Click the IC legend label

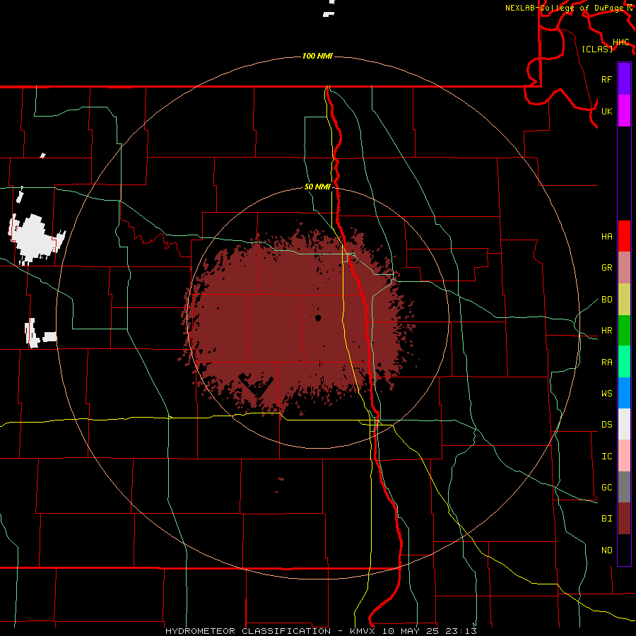(x=606, y=457)
